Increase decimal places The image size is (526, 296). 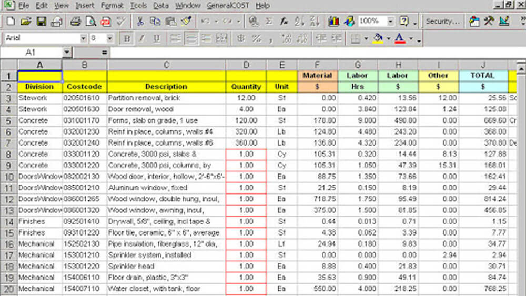click(x=287, y=38)
